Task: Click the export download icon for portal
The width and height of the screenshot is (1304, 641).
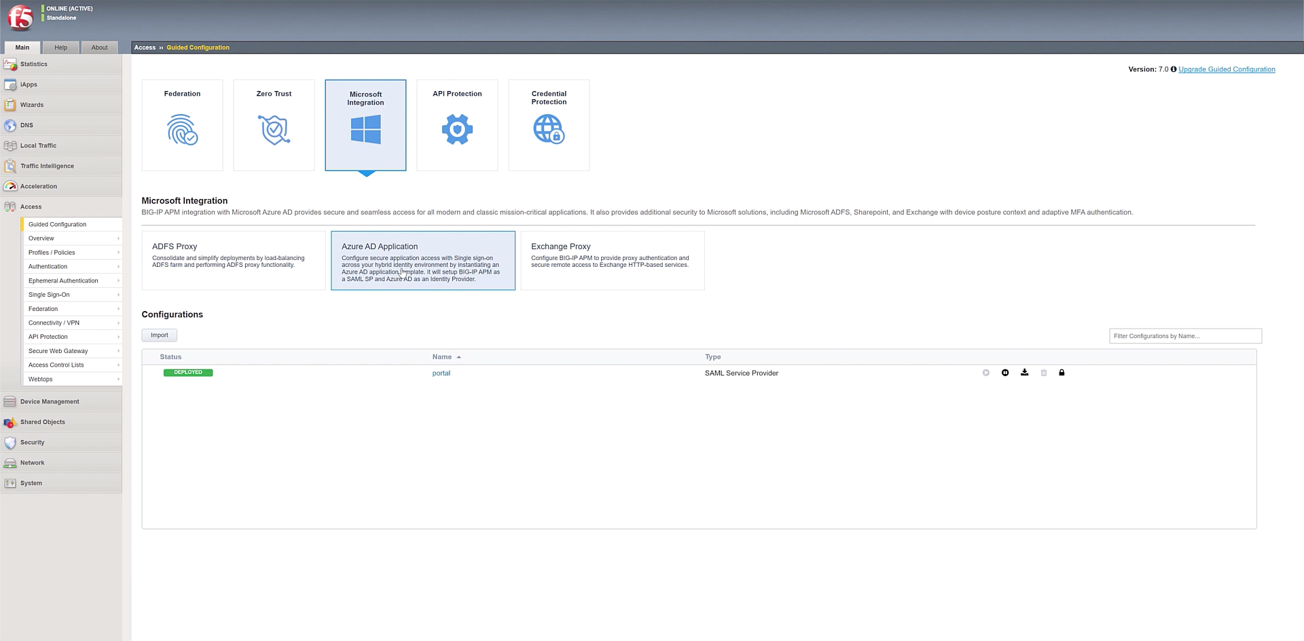Action: tap(1024, 373)
